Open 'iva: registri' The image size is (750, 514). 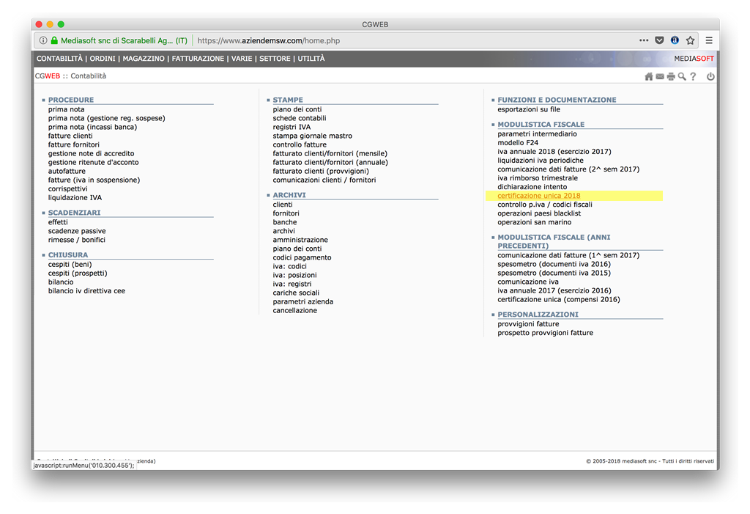point(292,284)
